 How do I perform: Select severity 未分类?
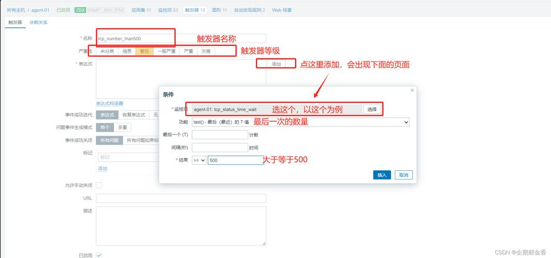(x=107, y=51)
